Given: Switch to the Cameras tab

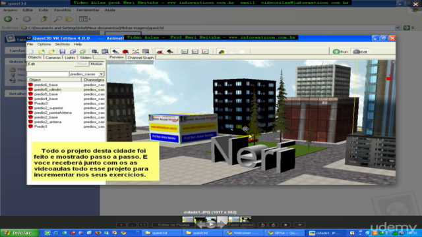Looking at the screenshot, I should click(53, 57).
